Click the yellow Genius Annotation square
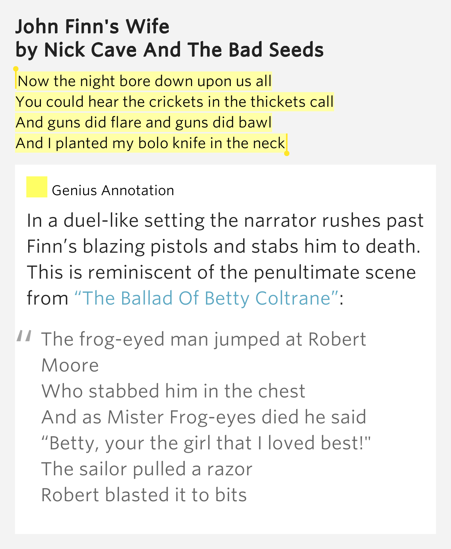451x549 pixels. click(x=36, y=187)
